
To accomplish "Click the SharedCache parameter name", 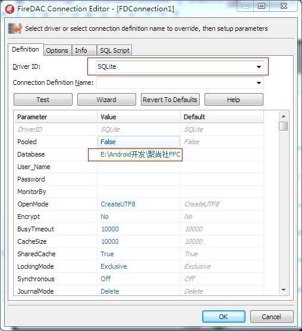I will pos(36,254).
